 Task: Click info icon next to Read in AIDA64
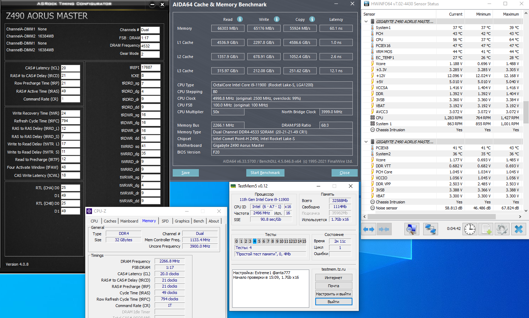(240, 19)
